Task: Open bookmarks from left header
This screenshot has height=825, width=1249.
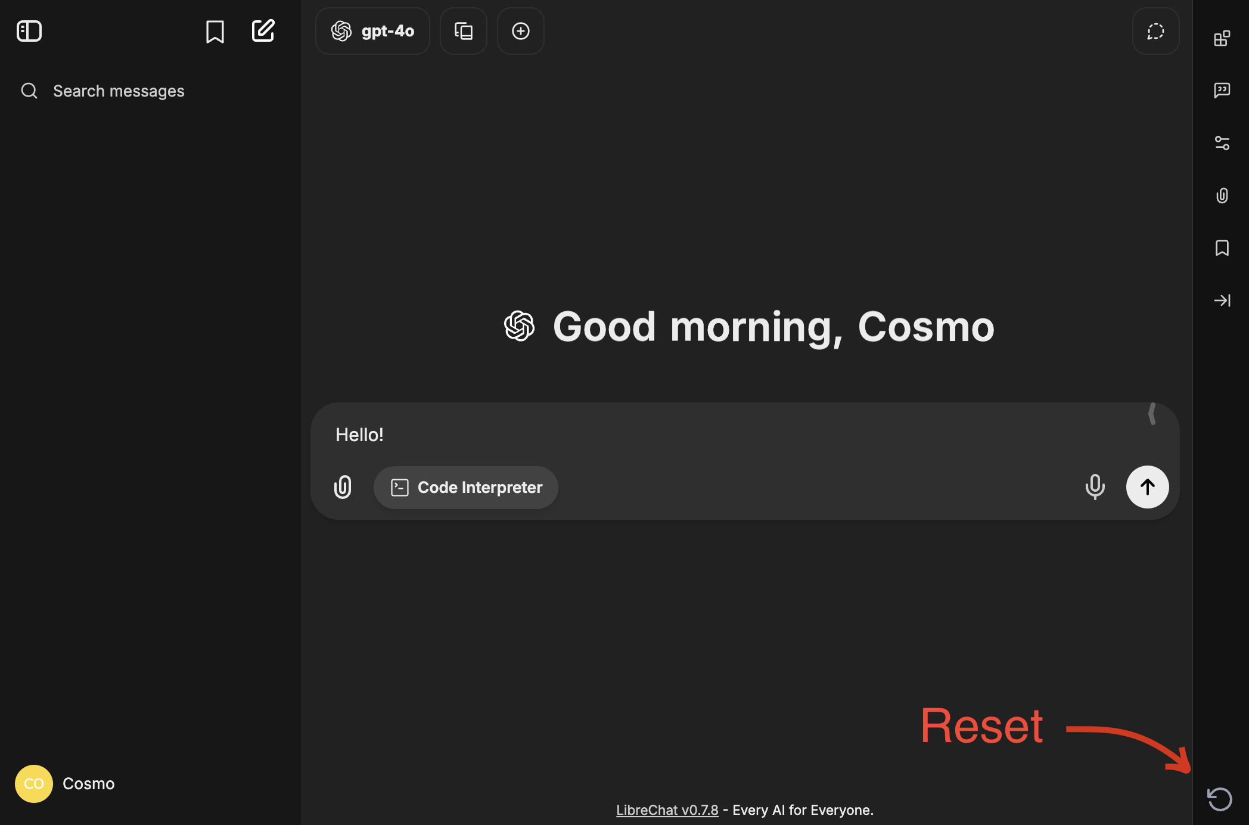Action: [215, 32]
